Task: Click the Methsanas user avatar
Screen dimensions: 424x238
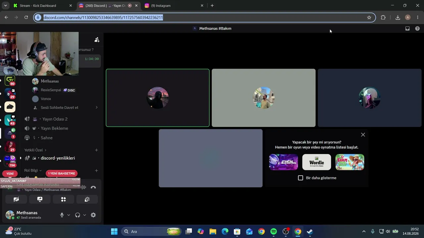Action: (x=10, y=215)
